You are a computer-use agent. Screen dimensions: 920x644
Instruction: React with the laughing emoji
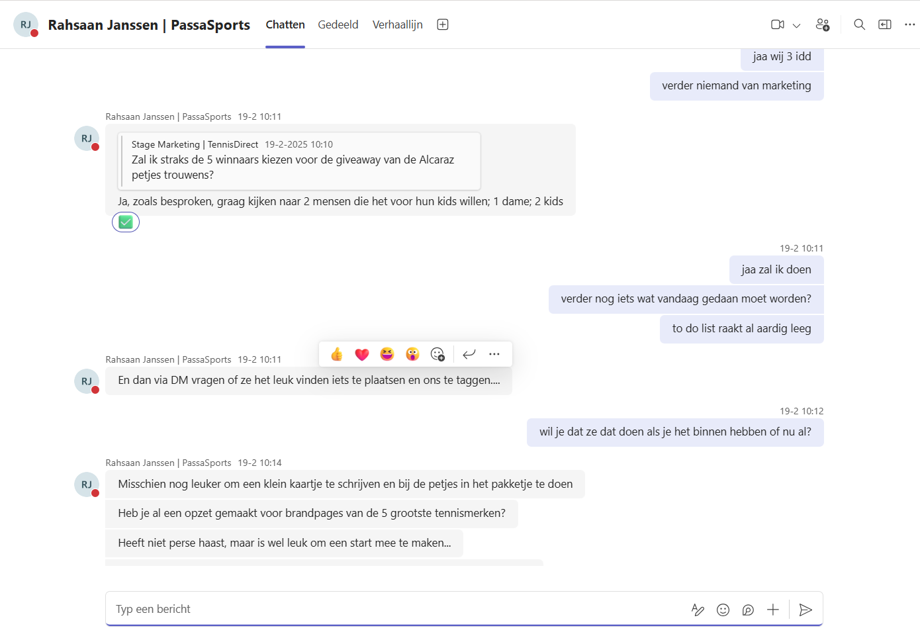coord(387,354)
